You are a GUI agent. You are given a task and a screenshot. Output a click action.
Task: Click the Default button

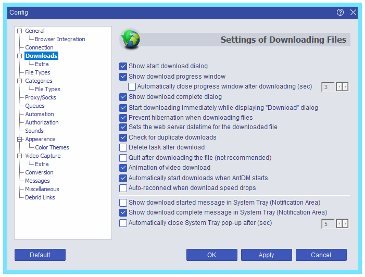pyautogui.click(x=40, y=255)
